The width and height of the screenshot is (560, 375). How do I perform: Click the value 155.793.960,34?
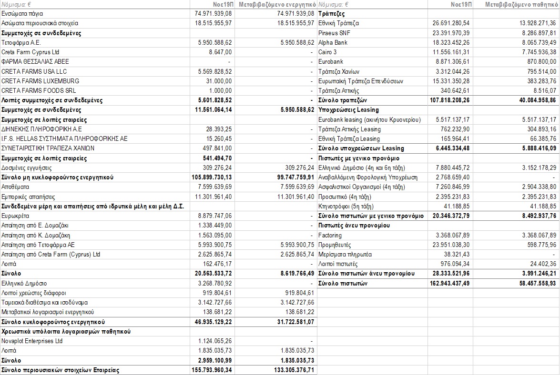[212, 370]
